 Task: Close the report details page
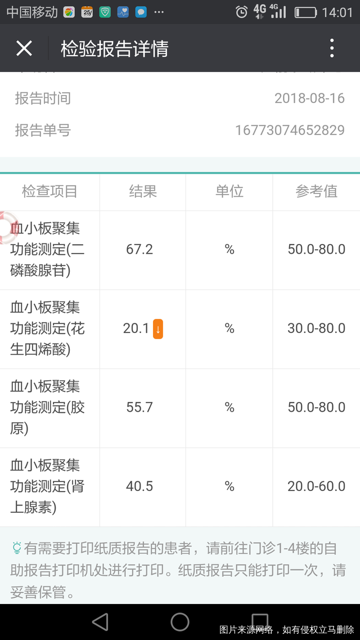(24, 48)
